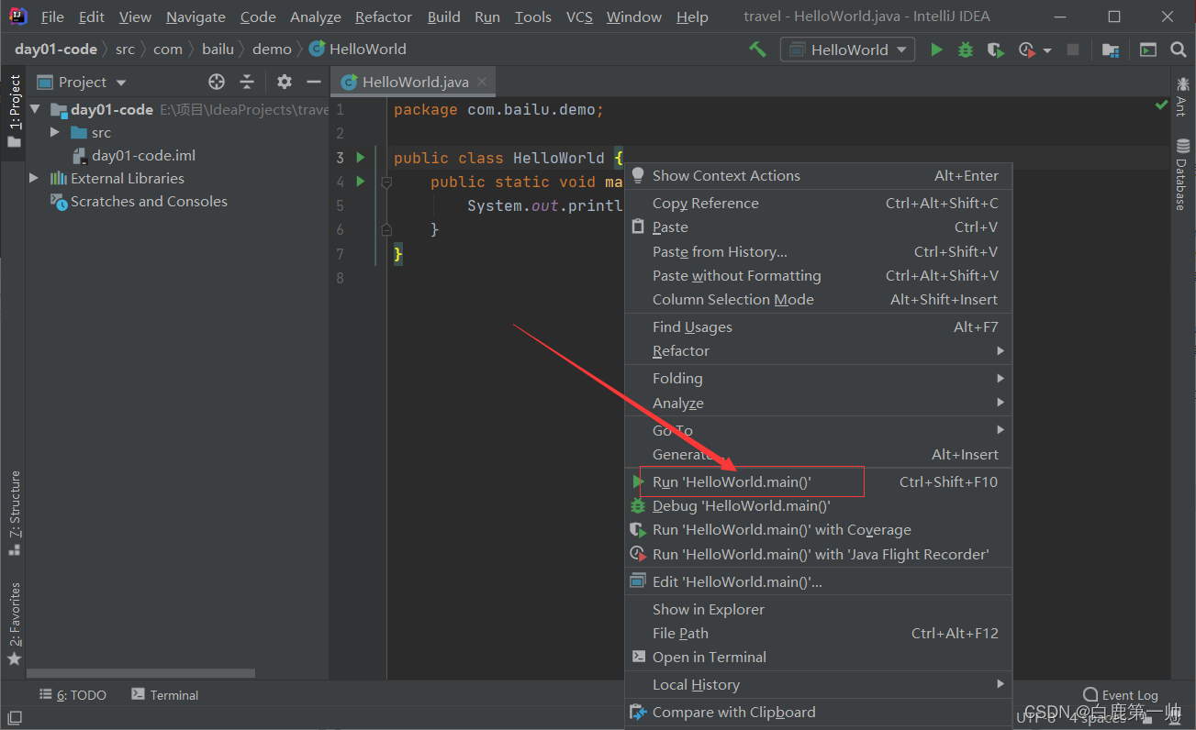Run with Coverage from the toolbar shield icon

click(x=995, y=50)
